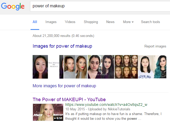Click the snippet starting It's as if putting makeup
The height and width of the screenshot is (125, 170).
pos(113,116)
